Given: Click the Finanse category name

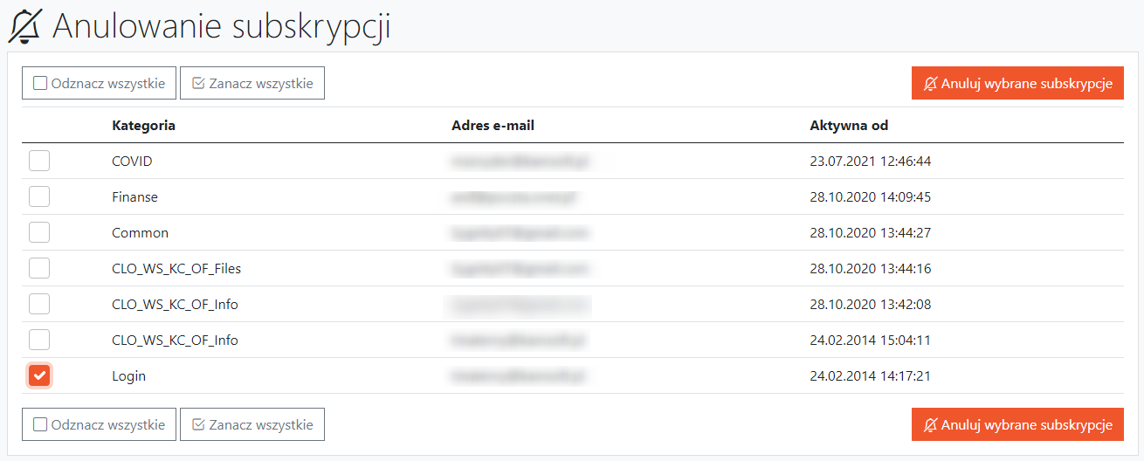Looking at the screenshot, I should point(135,197).
